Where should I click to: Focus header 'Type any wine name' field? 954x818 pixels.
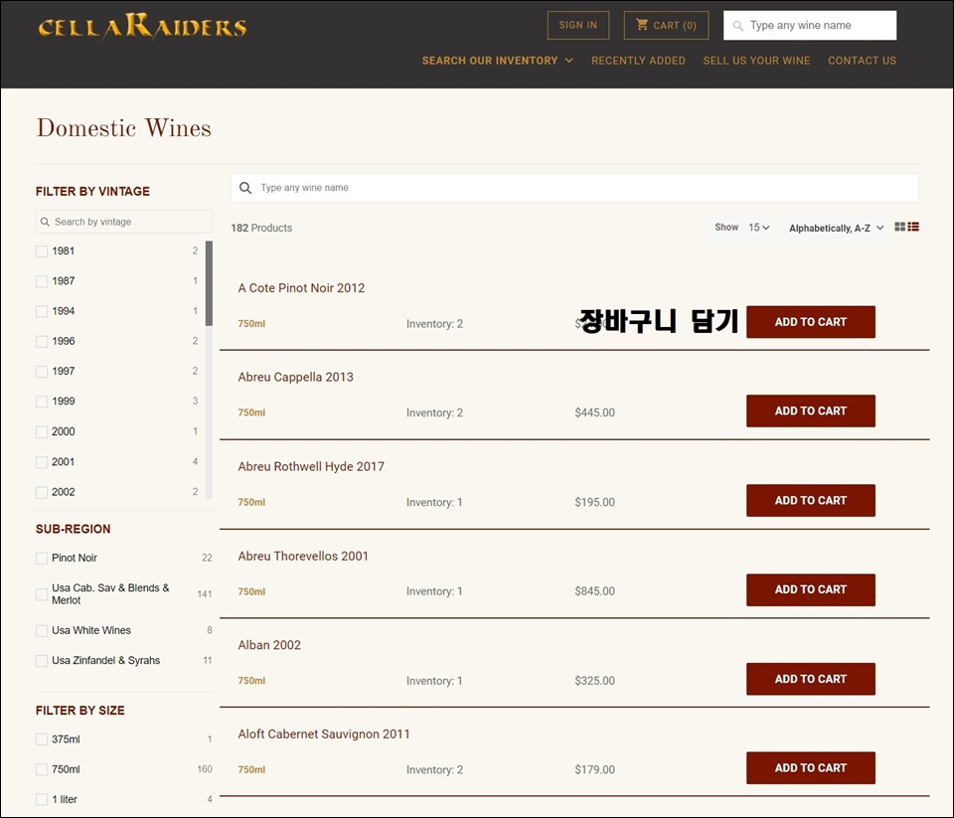pos(810,25)
